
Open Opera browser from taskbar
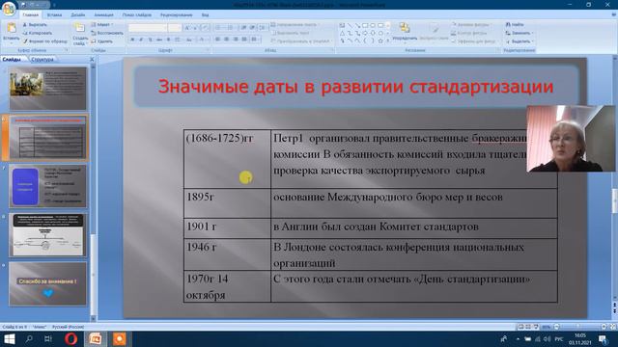70,338
